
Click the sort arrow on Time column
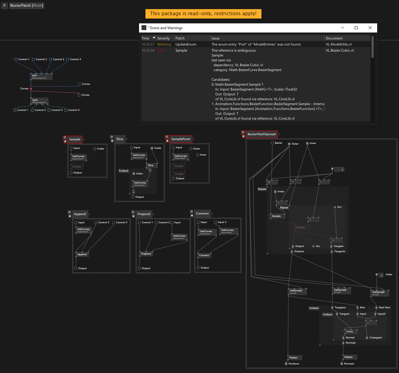click(154, 38)
